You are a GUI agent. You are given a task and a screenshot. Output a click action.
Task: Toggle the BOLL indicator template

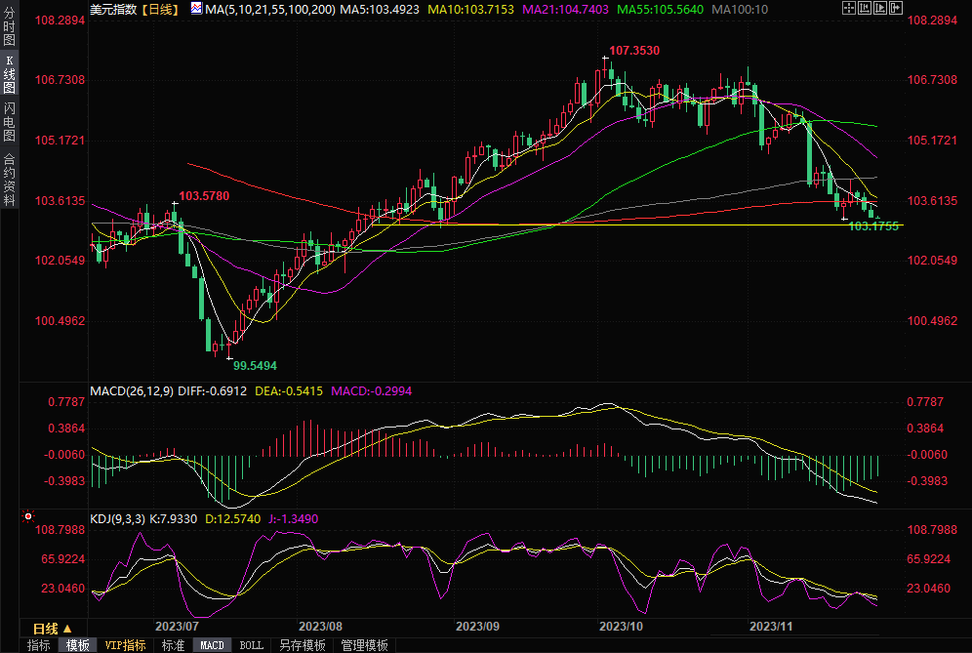(251, 645)
